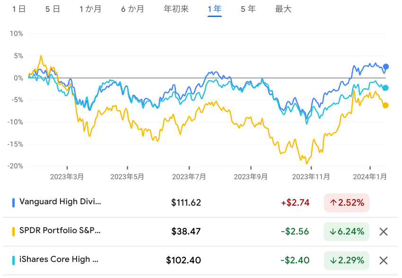Click the 0% y-axis label
The width and height of the screenshot is (402, 278).
pos(18,78)
